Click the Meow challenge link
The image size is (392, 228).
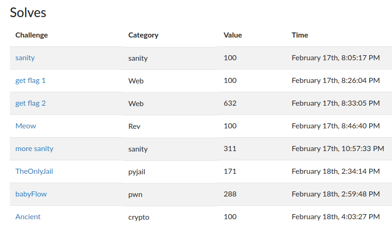coord(26,126)
